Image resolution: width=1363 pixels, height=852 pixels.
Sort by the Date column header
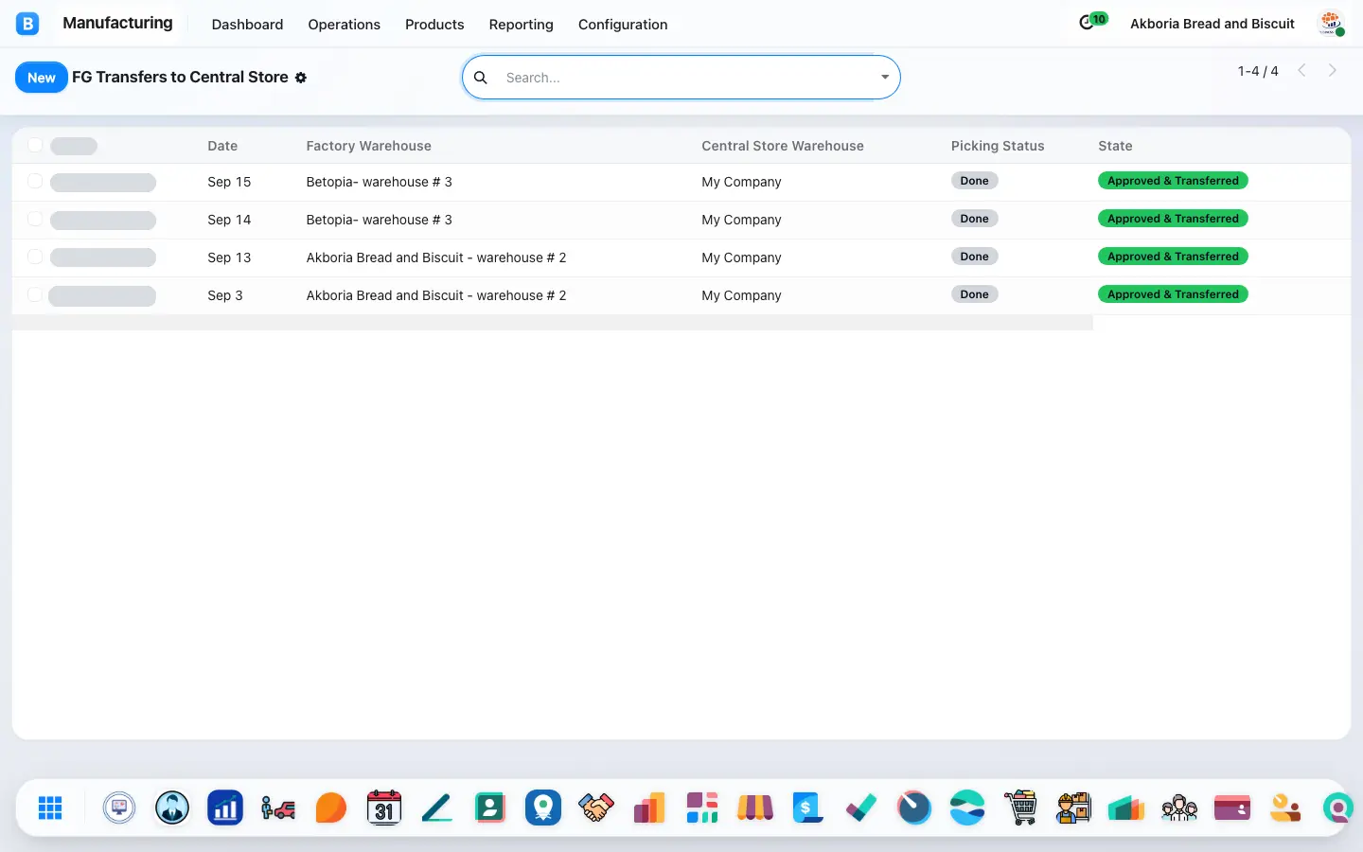(x=222, y=146)
